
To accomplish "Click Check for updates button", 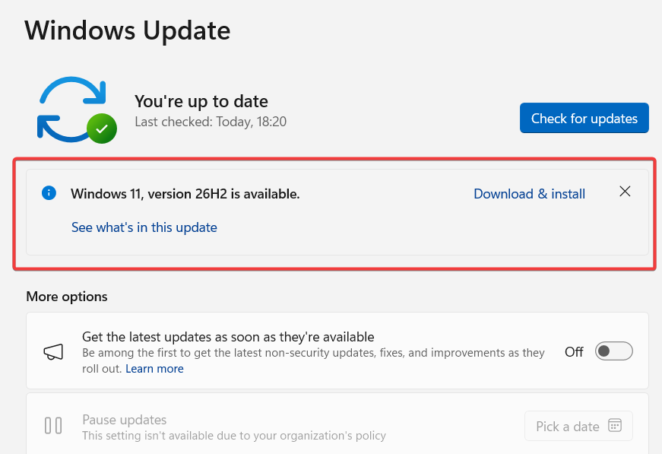I will tap(584, 118).
